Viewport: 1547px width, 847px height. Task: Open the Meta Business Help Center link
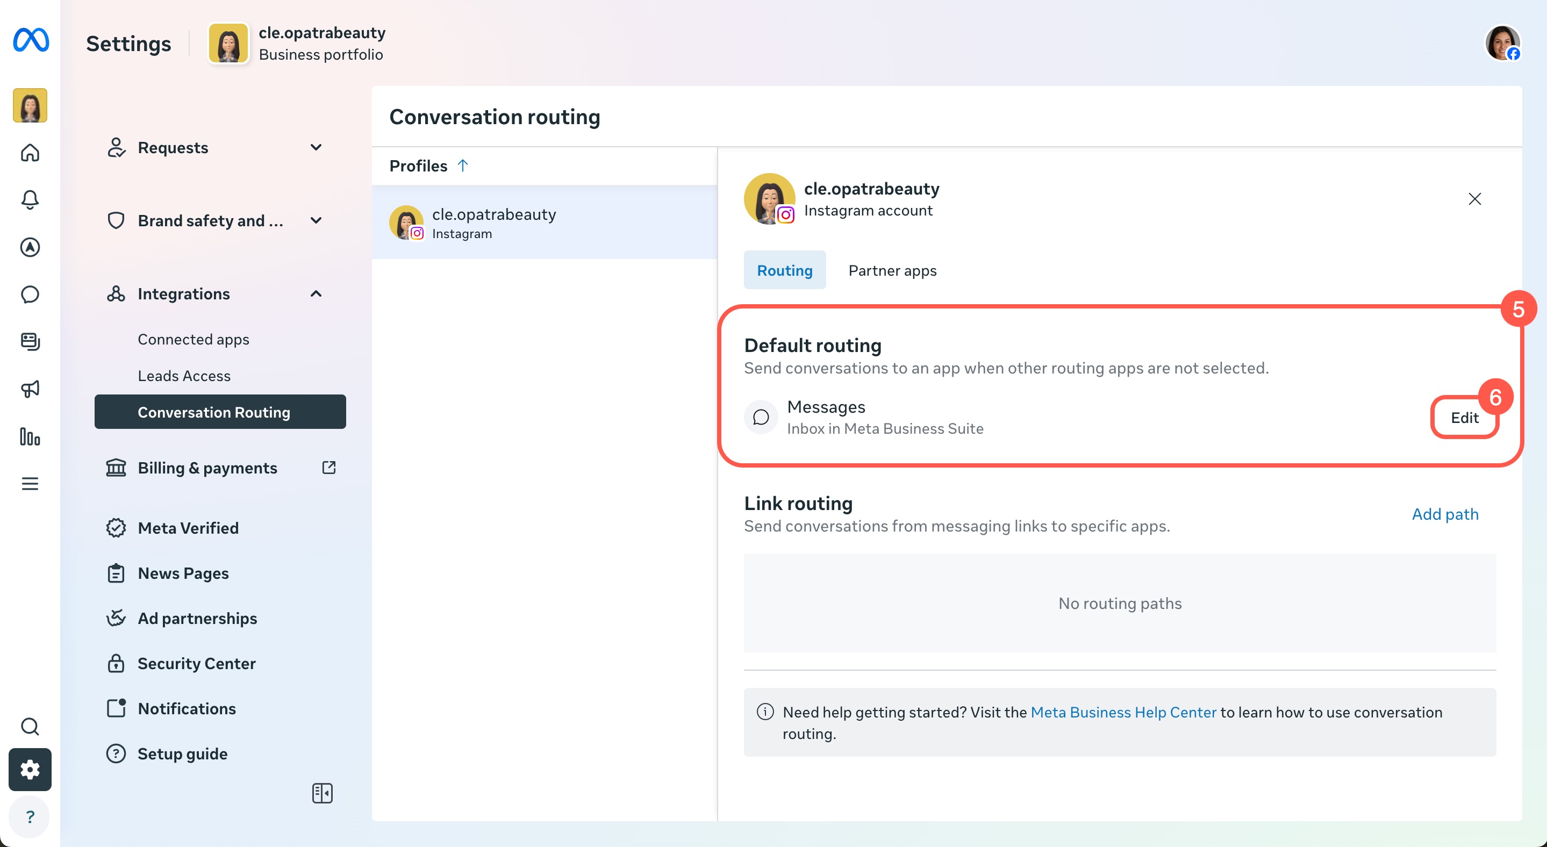tap(1123, 712)
